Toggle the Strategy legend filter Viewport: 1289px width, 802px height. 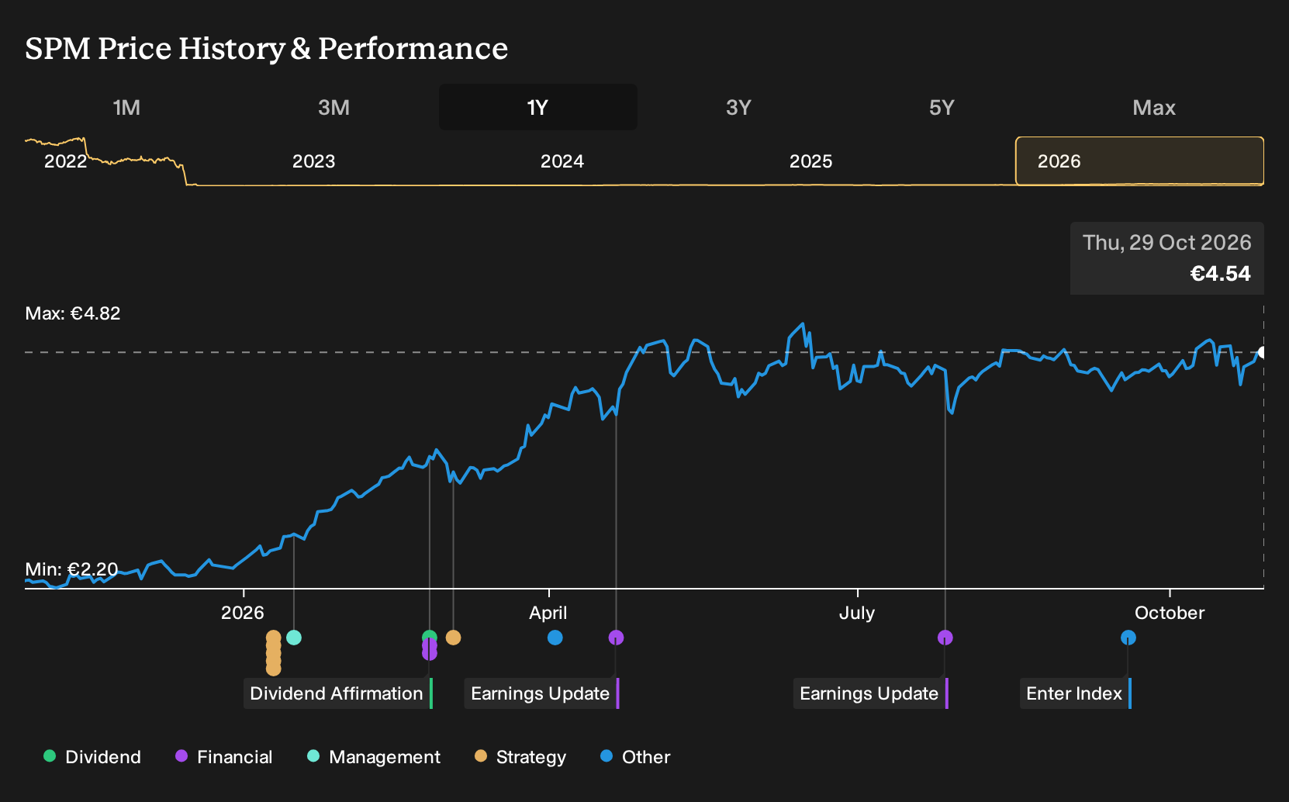coord(520,757)
